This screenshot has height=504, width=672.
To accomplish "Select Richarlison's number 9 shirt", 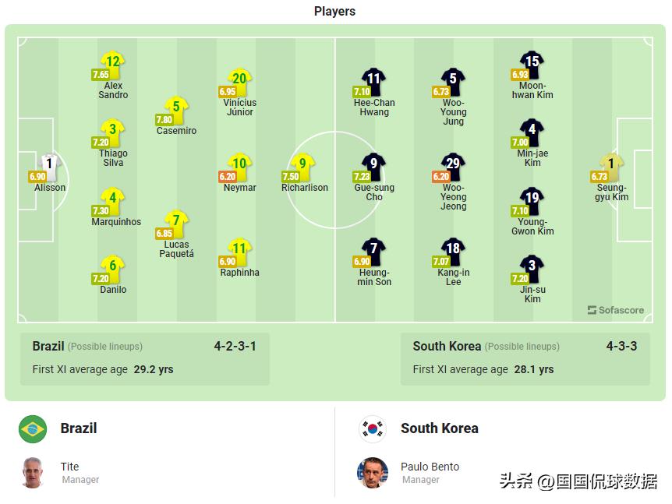I will point(303,164).
